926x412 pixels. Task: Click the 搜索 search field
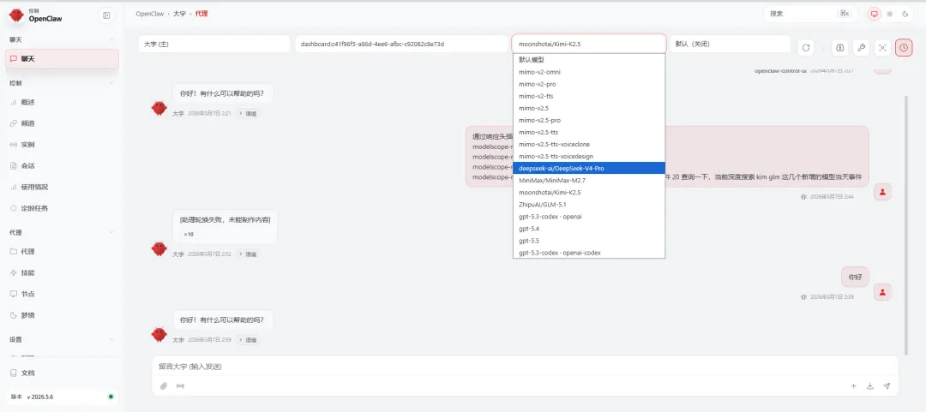810,14
